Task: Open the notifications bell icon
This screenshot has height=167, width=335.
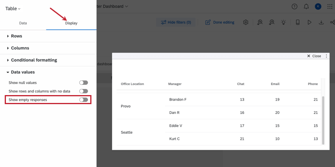Action: pyautogui.click(x=306, y=7)
